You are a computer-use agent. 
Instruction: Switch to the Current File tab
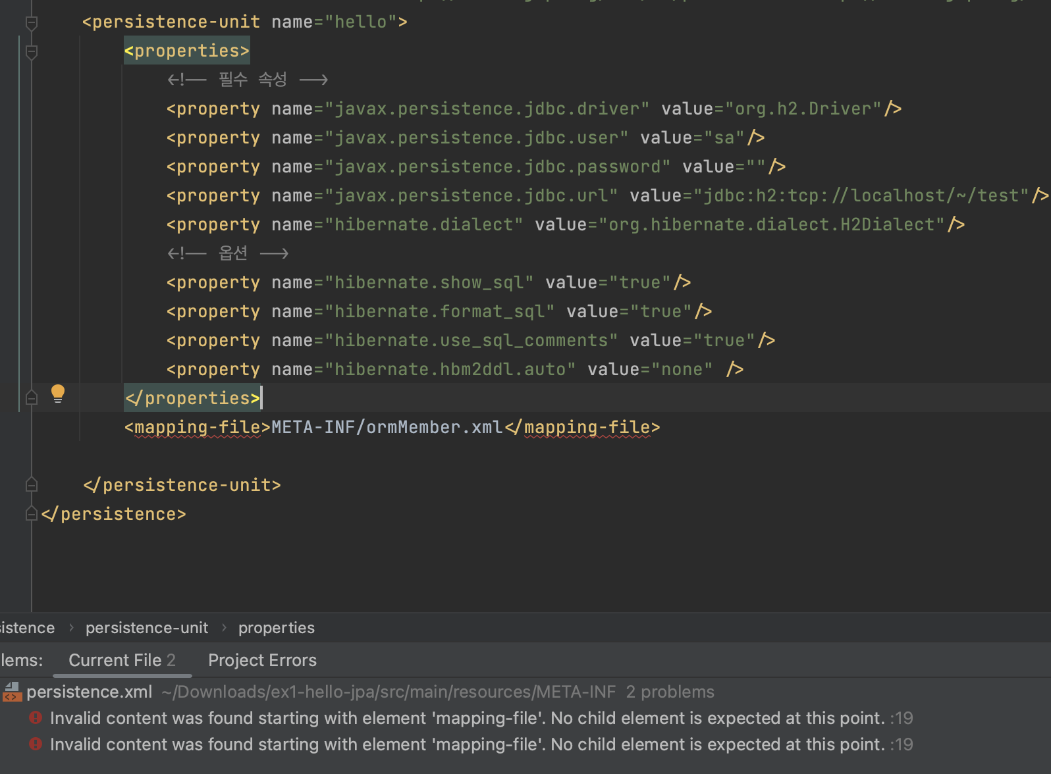(x=122, y=660)
